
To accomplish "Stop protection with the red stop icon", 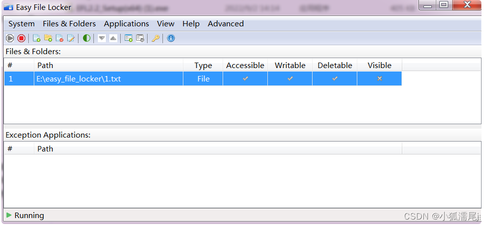I will (21, 38).
